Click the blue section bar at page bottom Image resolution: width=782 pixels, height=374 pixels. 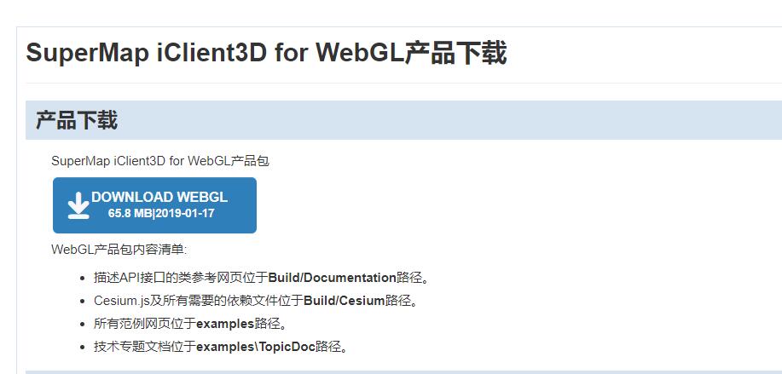[403, 372]
